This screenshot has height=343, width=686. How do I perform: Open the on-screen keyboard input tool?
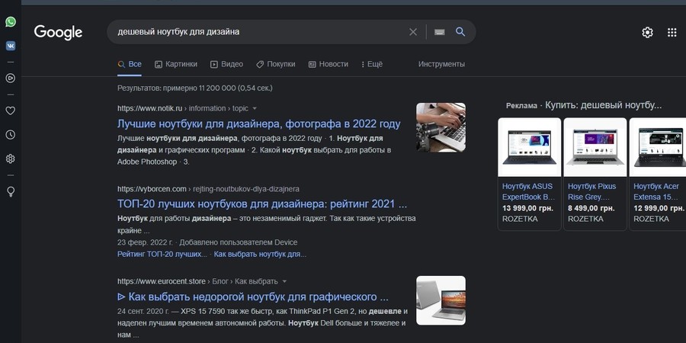pyautogui.click(x=438, y=32)
